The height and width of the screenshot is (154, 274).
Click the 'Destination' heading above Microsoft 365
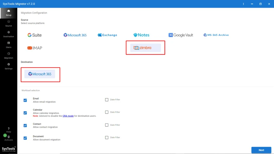click(27, 62)
